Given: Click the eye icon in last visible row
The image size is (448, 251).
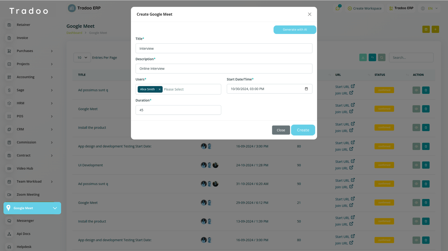Looking at the screenshot, I should pyautogui.click(x=416, y=240).
